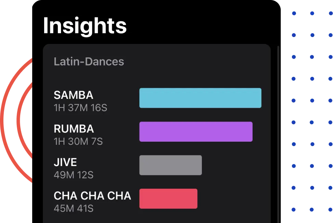Click the purple RUMBA bar
The image size is (333, 223).
pyautogui.click(x=196, y=131)
